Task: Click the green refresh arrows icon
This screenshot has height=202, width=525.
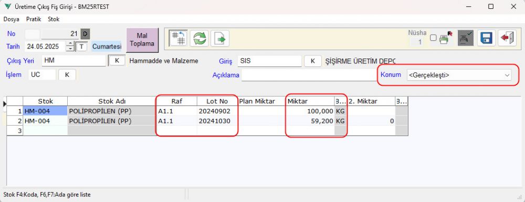Action: [x=199, y=38]
